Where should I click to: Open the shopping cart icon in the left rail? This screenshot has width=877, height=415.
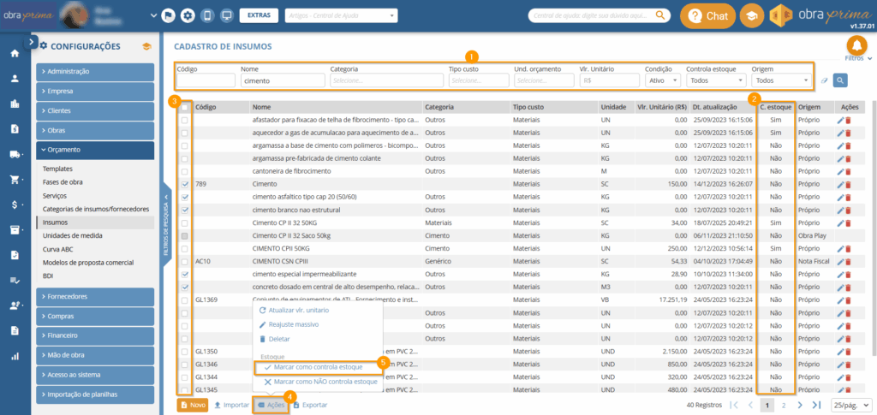[x=15, y=180]
